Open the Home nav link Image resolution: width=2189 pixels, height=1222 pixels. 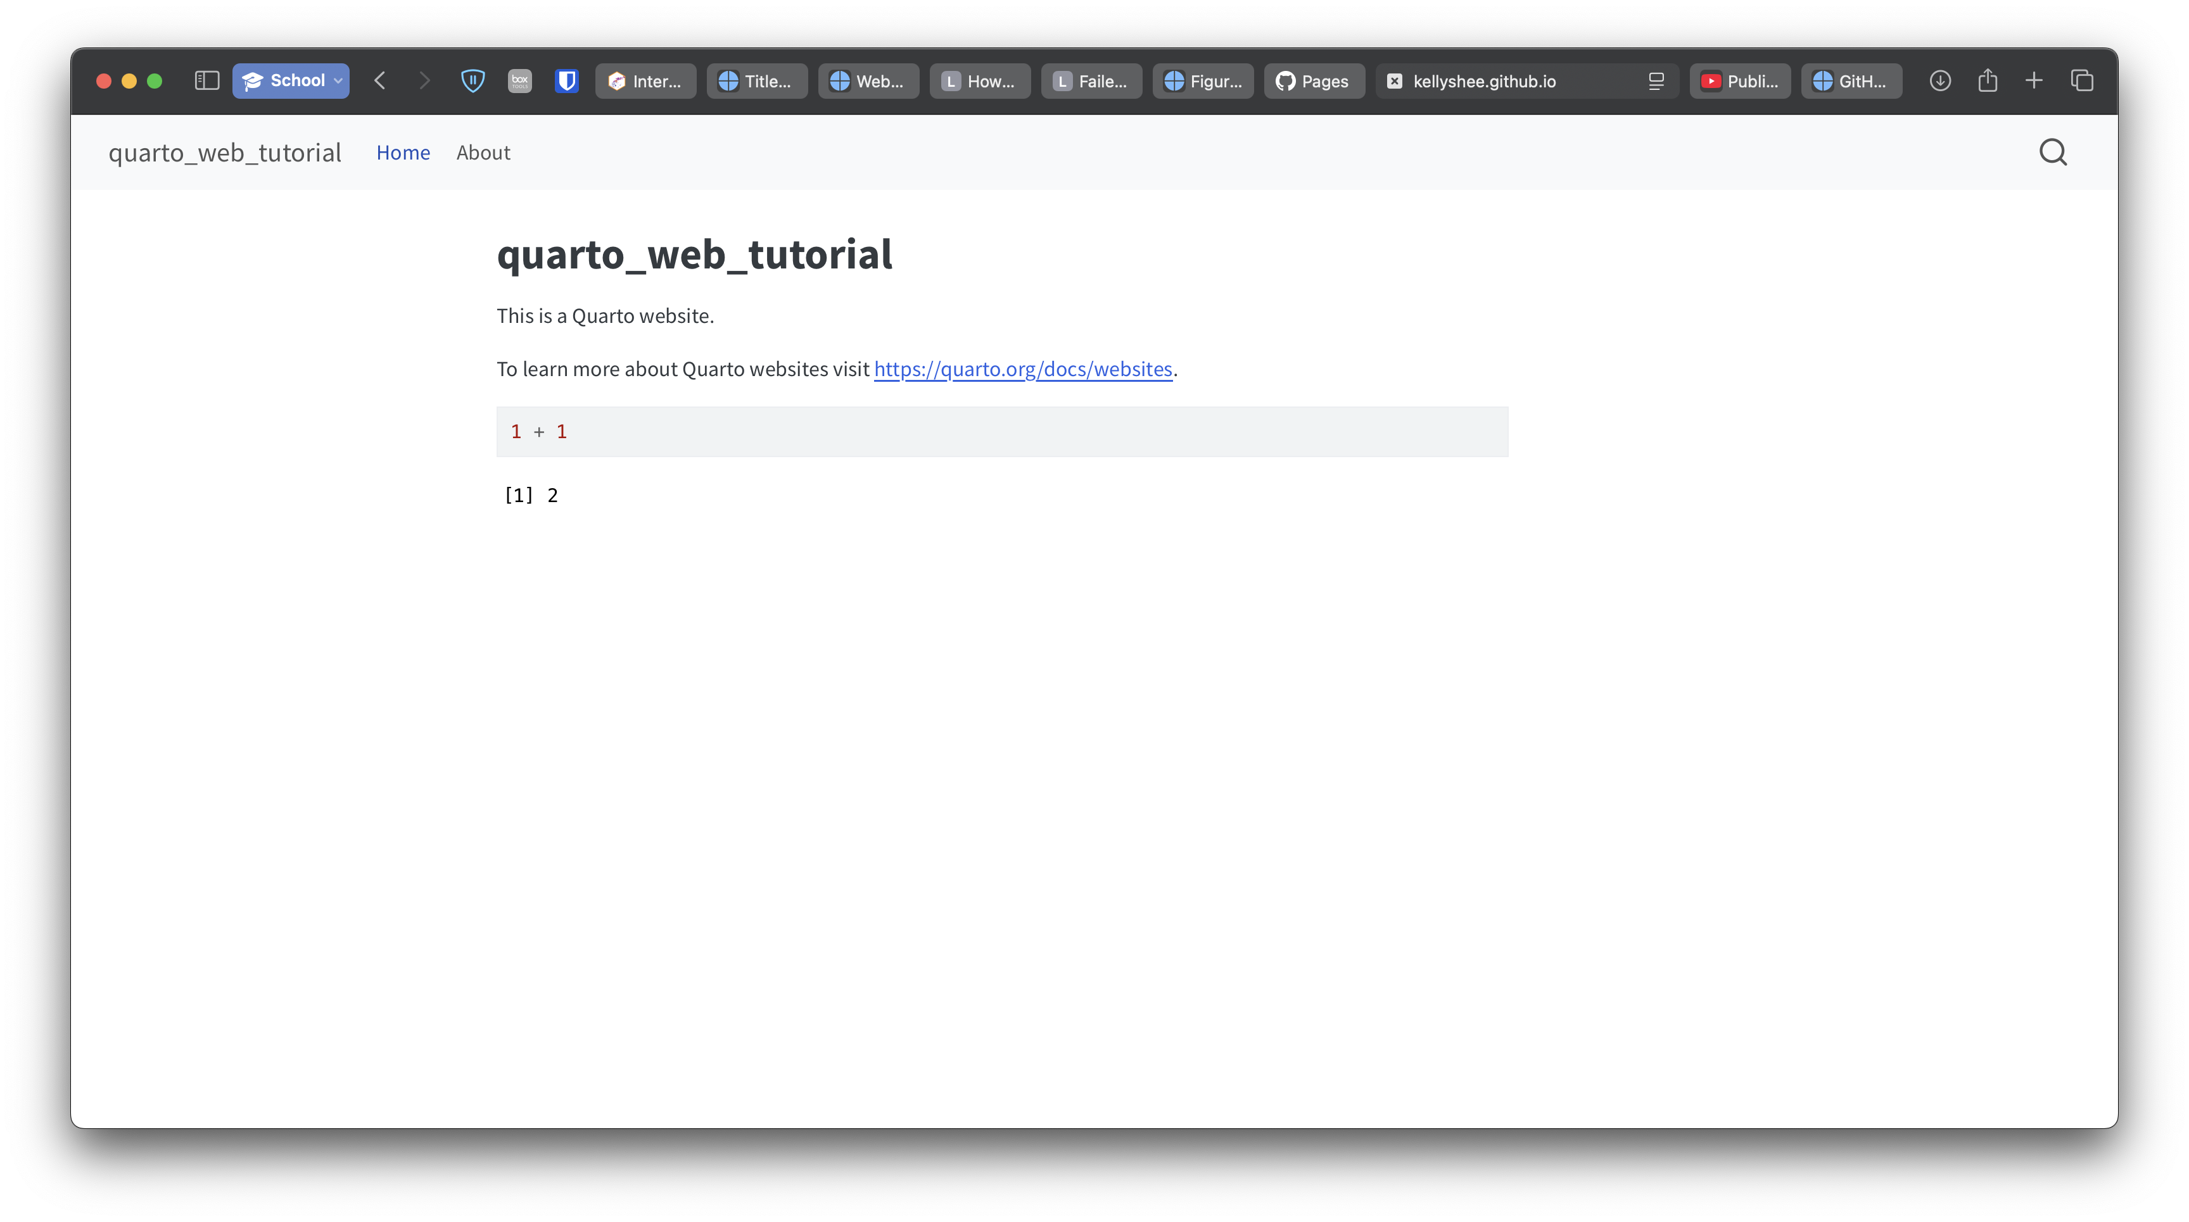pyautogui.click(x=403, y=152)
